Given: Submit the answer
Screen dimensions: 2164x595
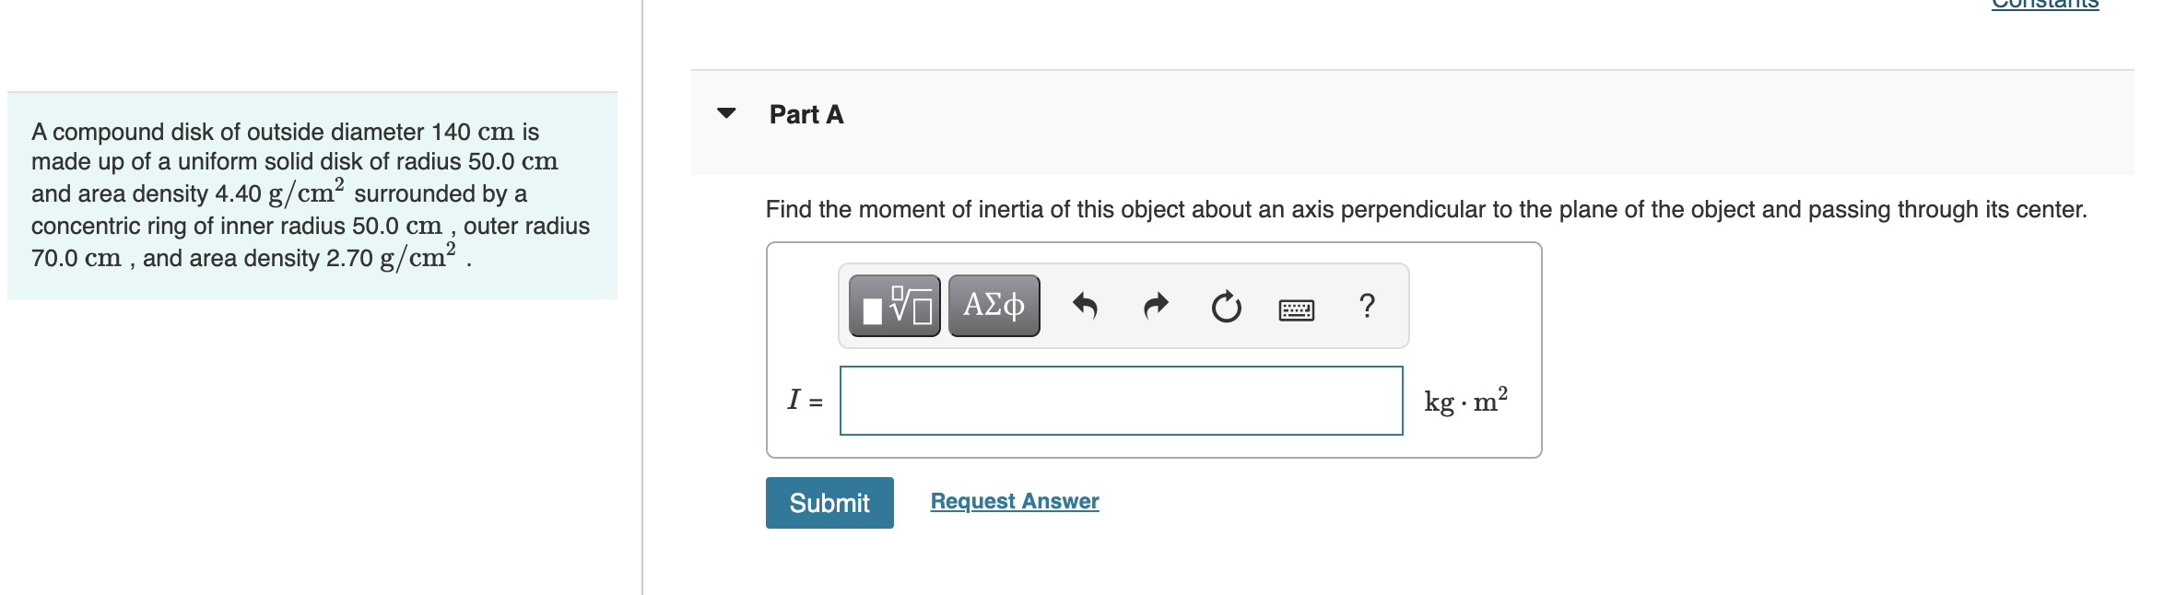Looking at the screenshot, I should (x=829, y=503).
